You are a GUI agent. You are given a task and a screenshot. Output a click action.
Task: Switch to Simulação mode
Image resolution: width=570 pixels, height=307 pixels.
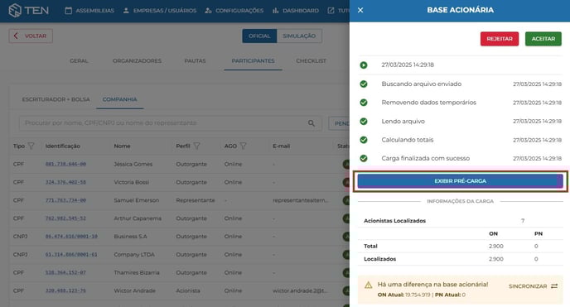click(299, 36)
